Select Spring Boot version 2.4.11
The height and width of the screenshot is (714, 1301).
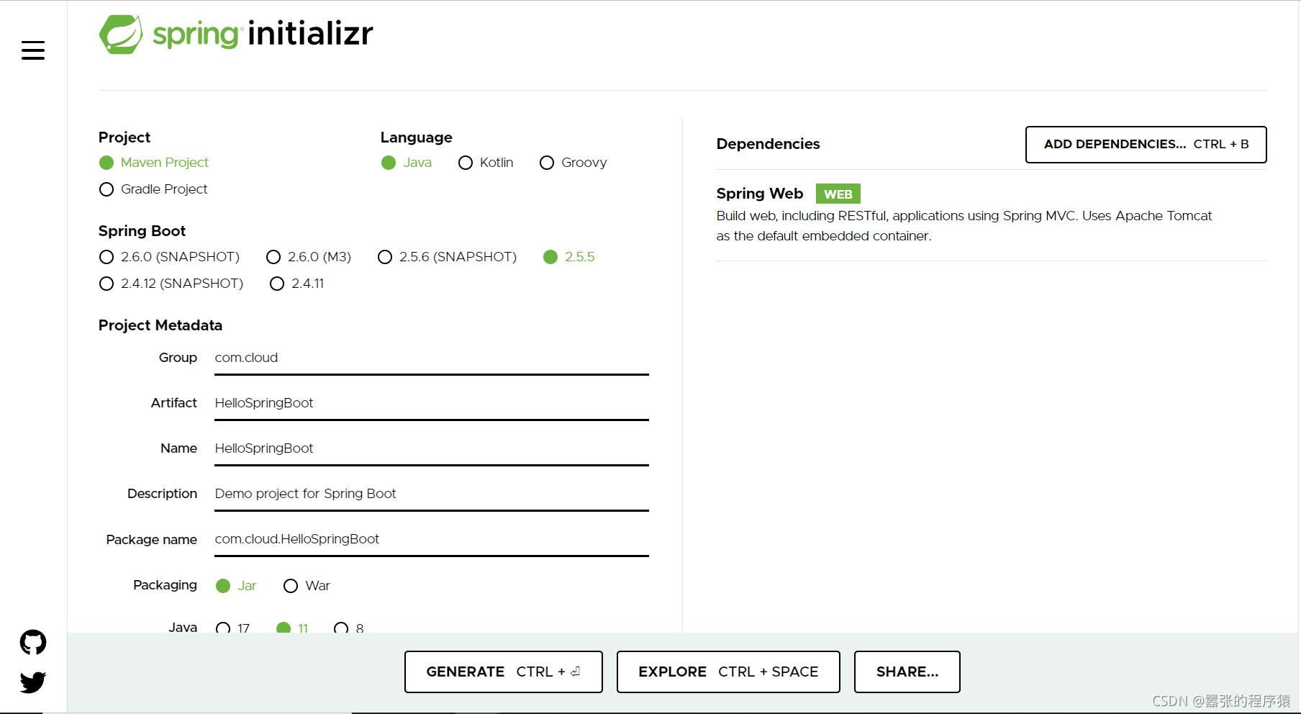pyautogui.click(x=297, y=284)
